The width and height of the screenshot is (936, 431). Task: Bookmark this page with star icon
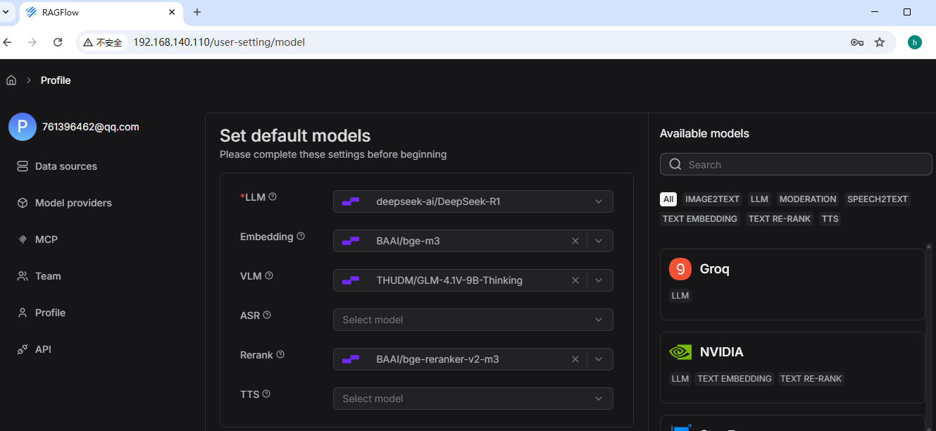[x=880, y=42]
